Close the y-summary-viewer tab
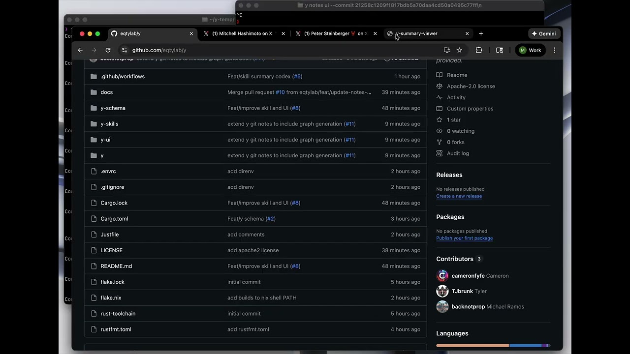 (x=467, y=33)
